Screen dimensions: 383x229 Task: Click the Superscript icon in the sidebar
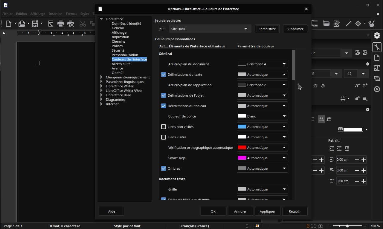tap(358, 98)
